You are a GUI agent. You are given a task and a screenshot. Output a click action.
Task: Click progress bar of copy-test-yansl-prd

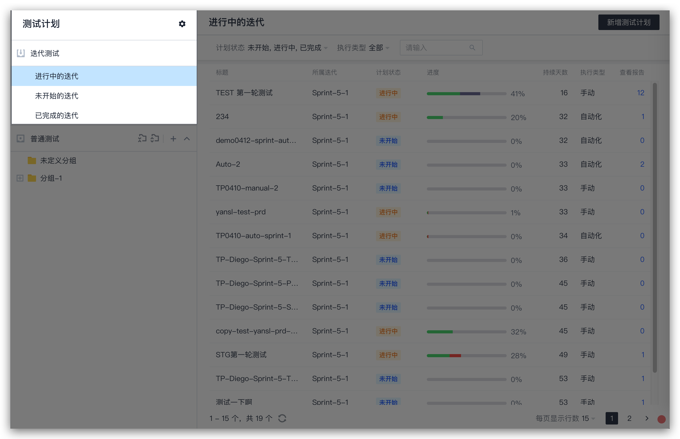point(466,332)
